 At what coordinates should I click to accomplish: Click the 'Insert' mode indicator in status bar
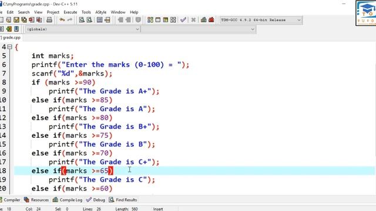158,209
